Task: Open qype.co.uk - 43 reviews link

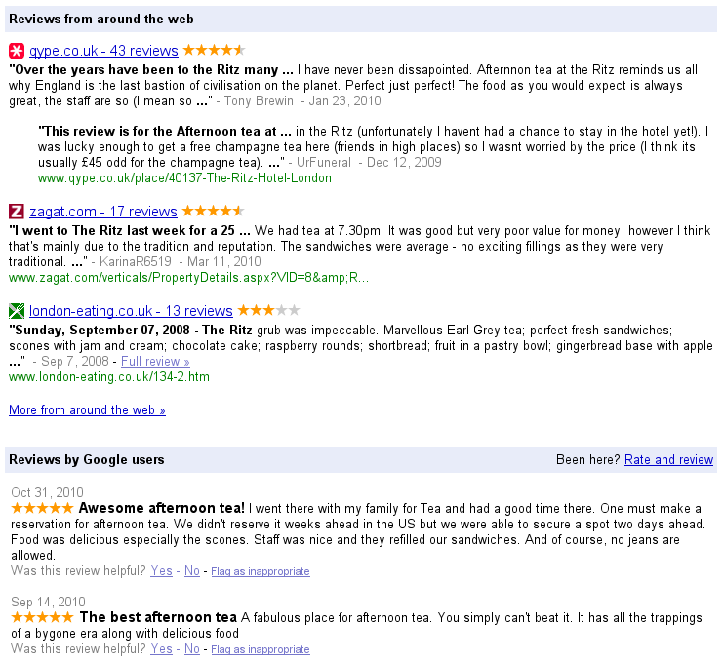Action: [103, 51]
